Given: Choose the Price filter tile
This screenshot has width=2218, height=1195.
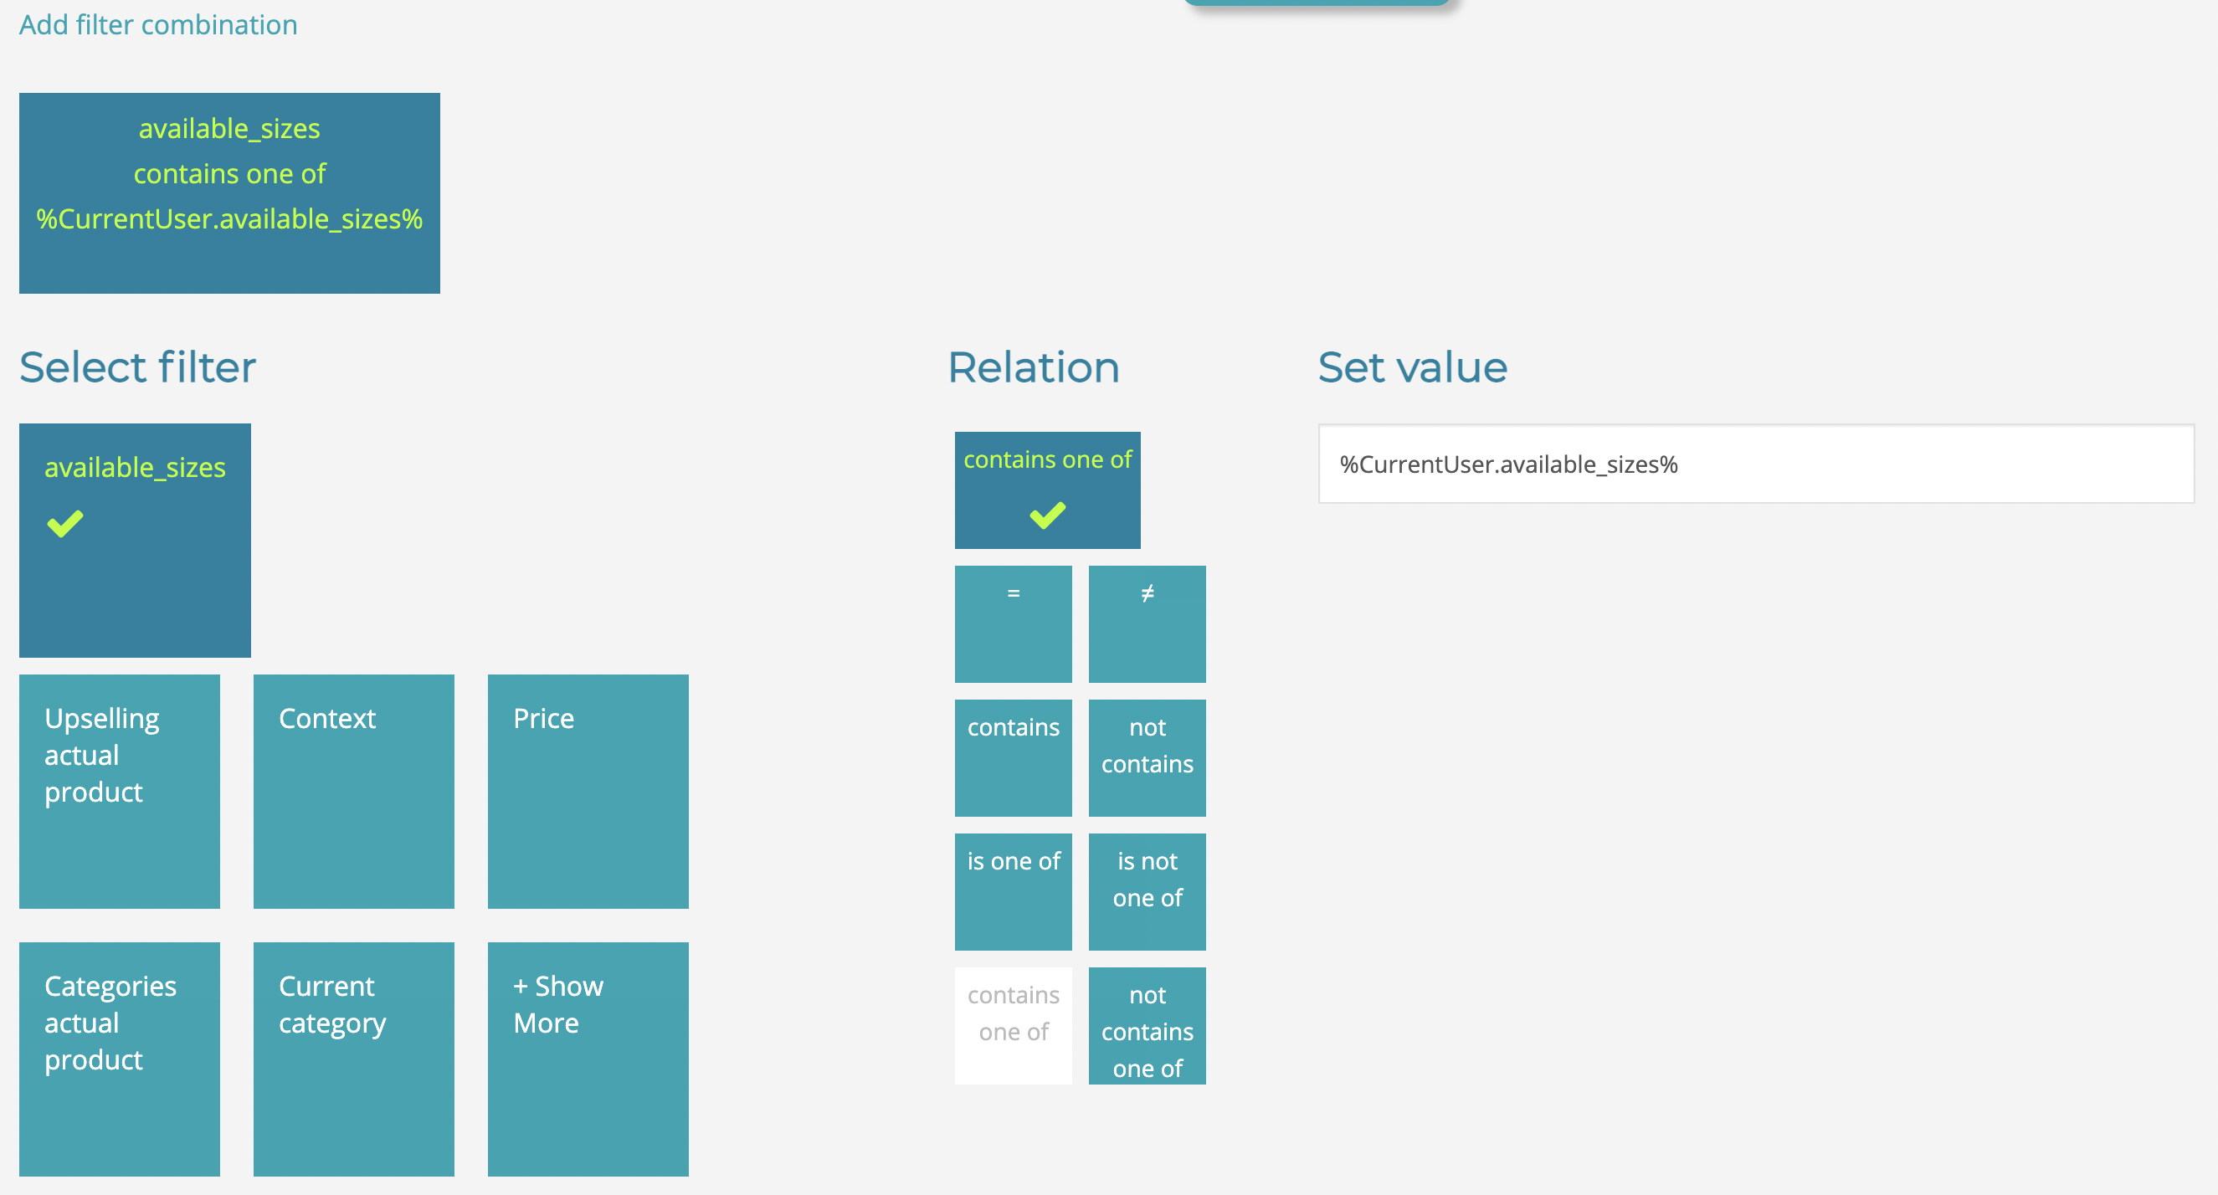Looking at the screenshot, I should [588, 791].
